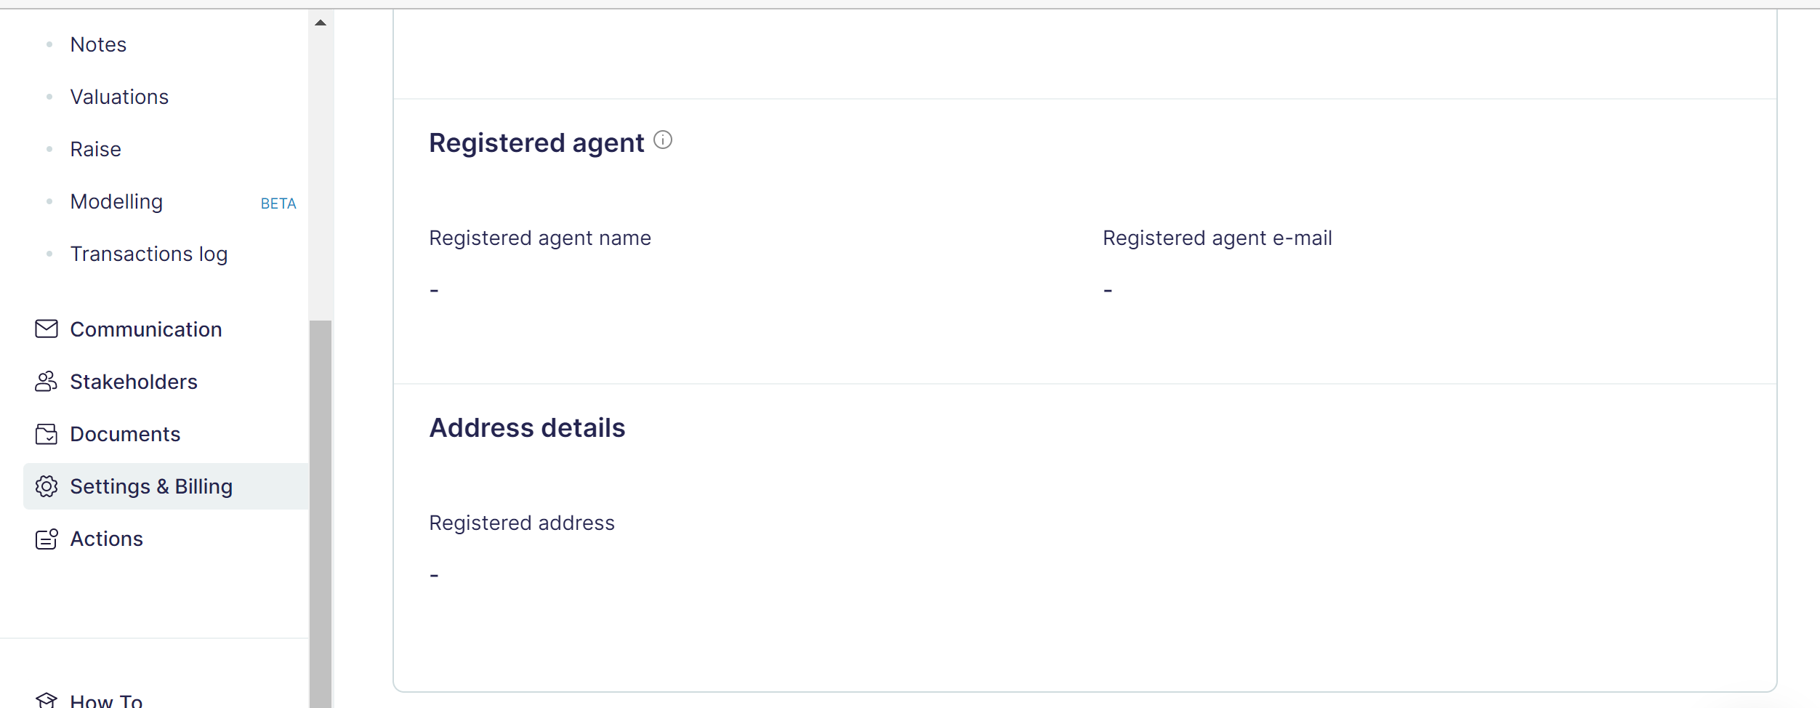Open Notes in the sidebar
1820x708 pixels.
pyautogui.click(x=98, y=44)
